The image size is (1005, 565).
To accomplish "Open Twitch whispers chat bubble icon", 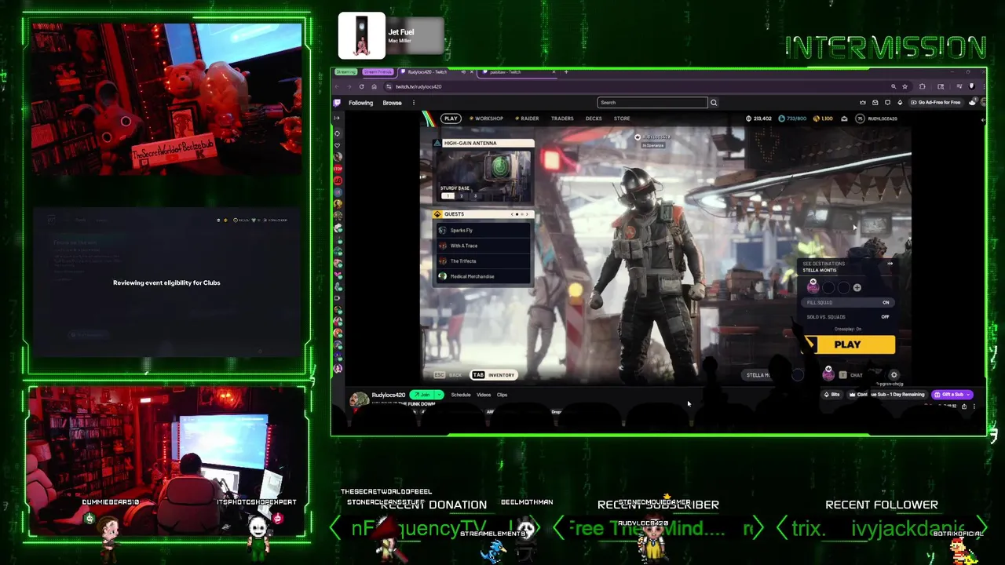I will pos(888,103).
